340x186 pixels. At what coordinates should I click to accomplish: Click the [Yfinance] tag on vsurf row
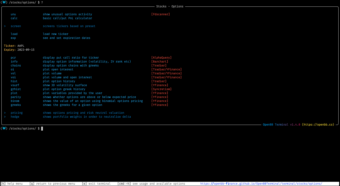click(x=160, y=85)
